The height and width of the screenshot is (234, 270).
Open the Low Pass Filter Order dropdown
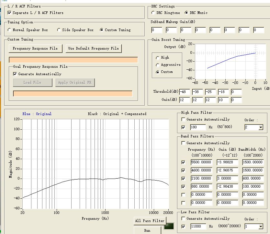[x=261, y=227]
